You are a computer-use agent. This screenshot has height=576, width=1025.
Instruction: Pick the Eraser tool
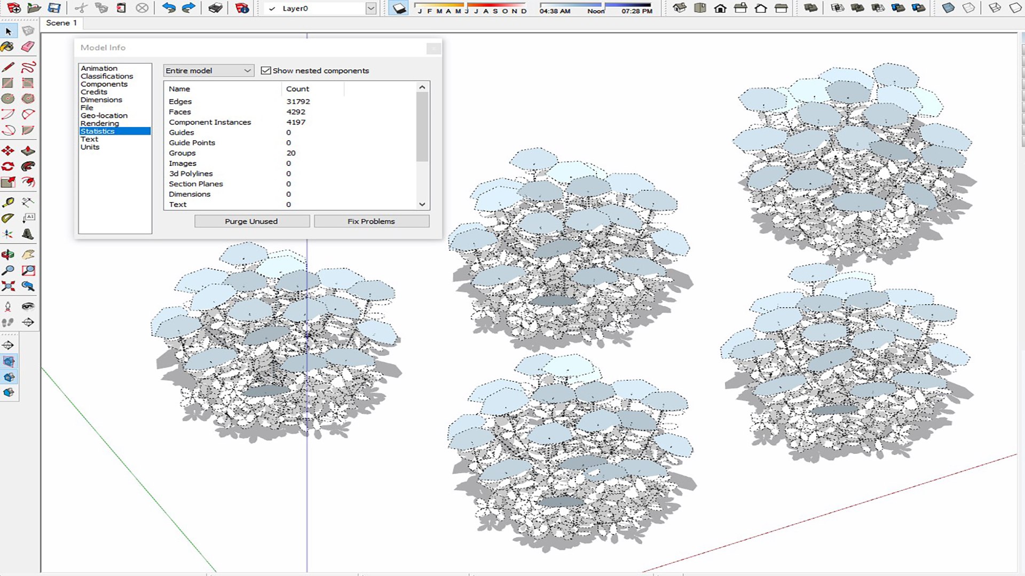pyautogui.click(x=28, y=47)
